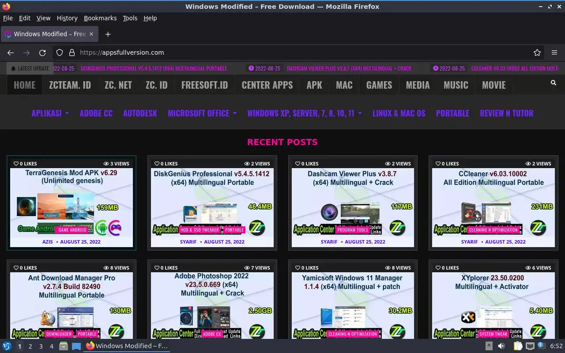Open the AUTODESK category link
The width and height of the screenshot is (565, 353).
click(x=140, y=113)
